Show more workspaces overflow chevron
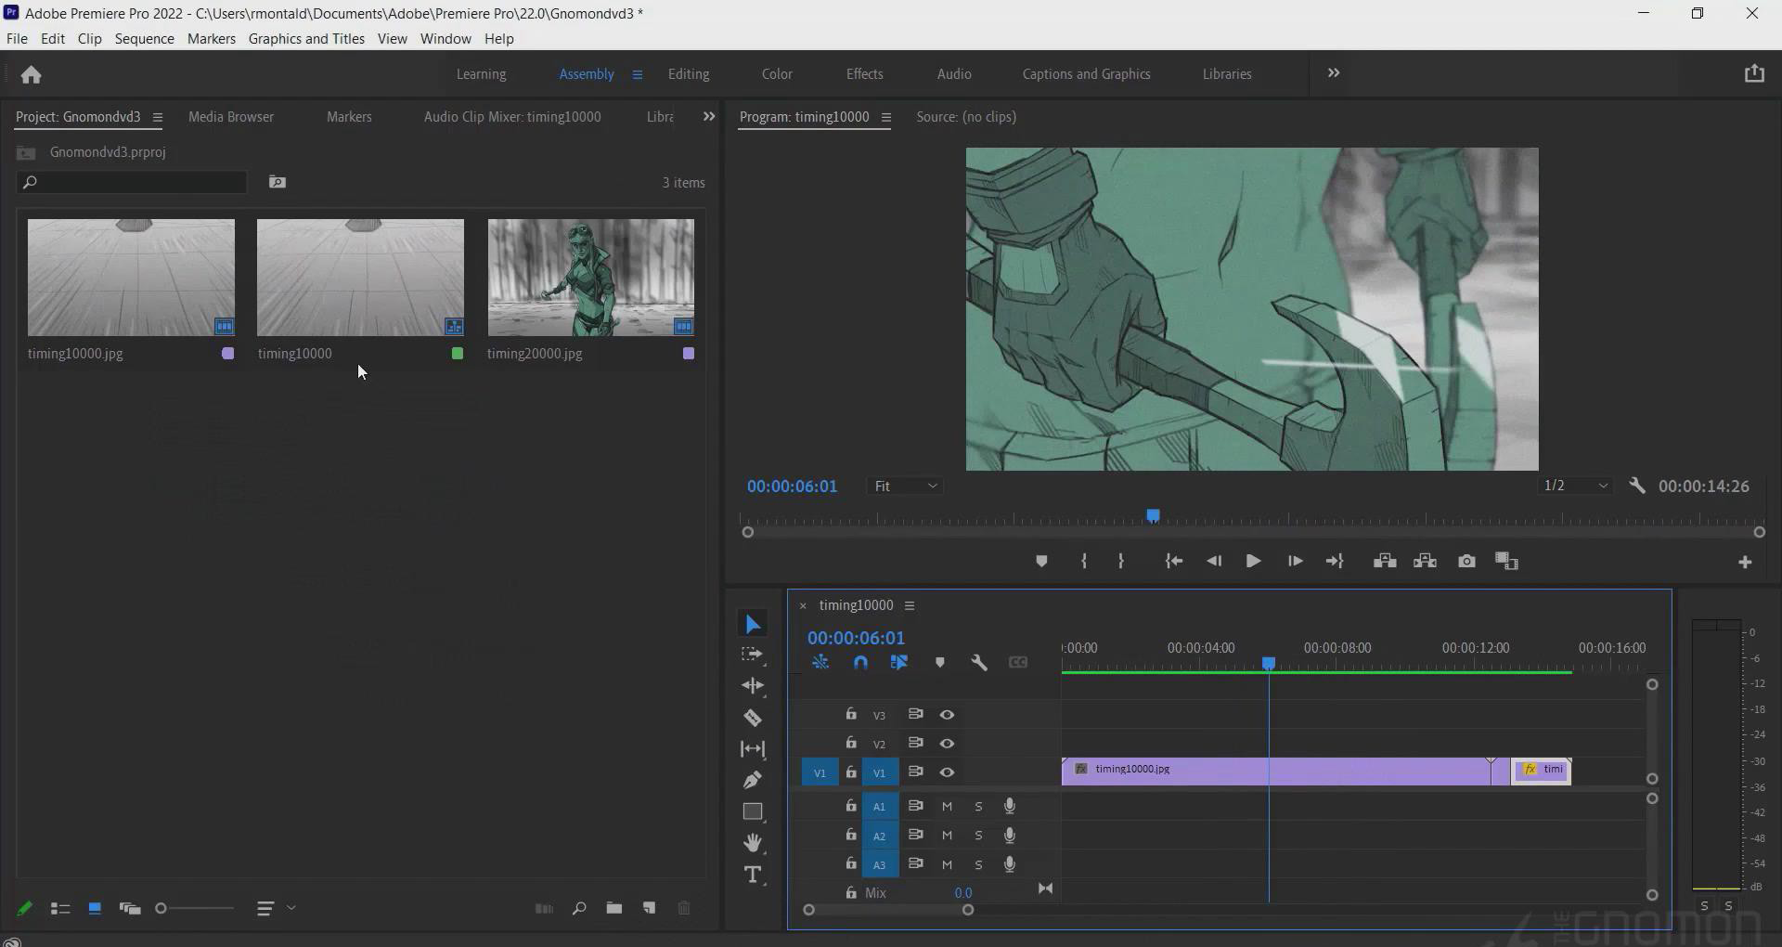 (x=1334, y=72)
